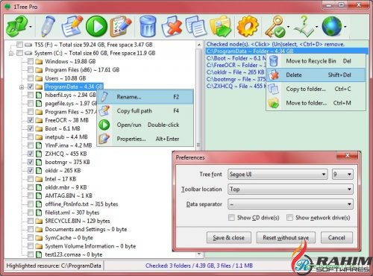Uncheck the ProgramData checkbox
Image resolution: width=373 pixels, height=276 pixels.
[x=31, y=87]
